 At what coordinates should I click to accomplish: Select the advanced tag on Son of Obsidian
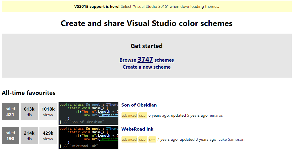tap(129, 116)
